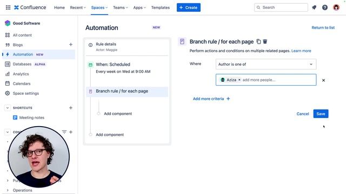The height and width of the screenshot is (194, 346).
Task: Open the Teams dropdown menu
Action: (x=120, y=8)
